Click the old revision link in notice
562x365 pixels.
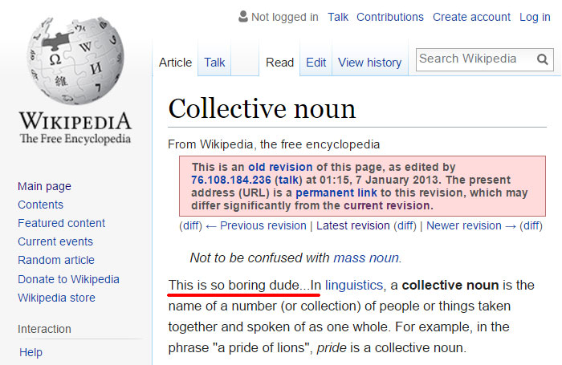(280, 167)
